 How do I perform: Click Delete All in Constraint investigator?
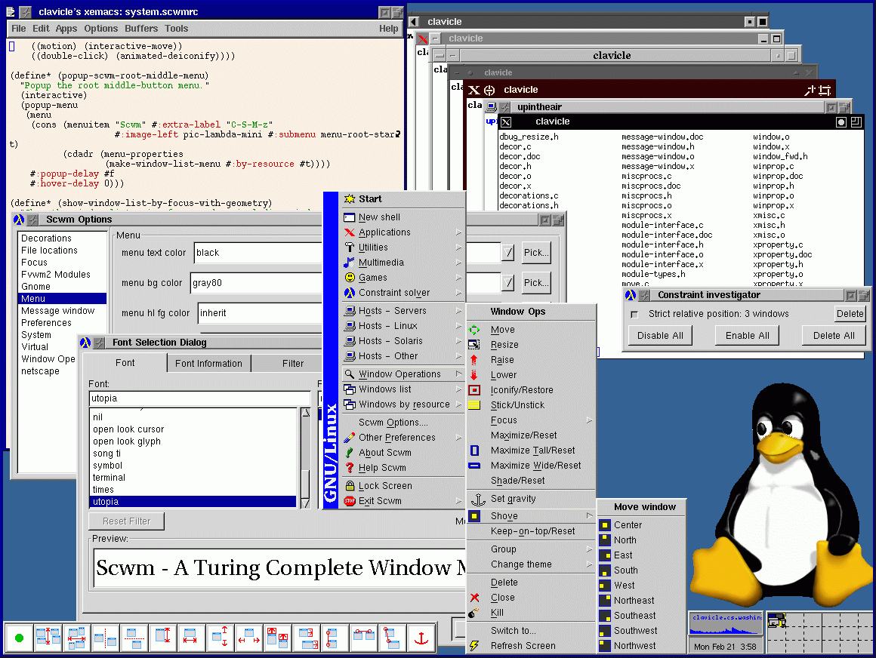pos(834,336)
